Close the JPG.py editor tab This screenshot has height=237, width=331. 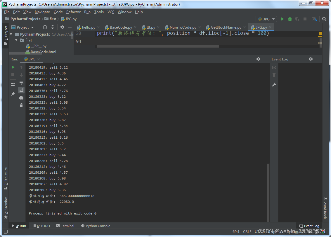[x=270, y=27]
